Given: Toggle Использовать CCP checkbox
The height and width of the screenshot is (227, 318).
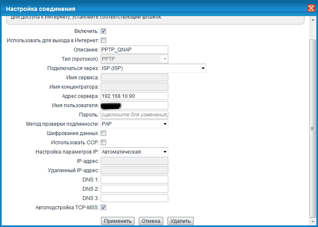Looking at the screenshot, I should [103, 143].
